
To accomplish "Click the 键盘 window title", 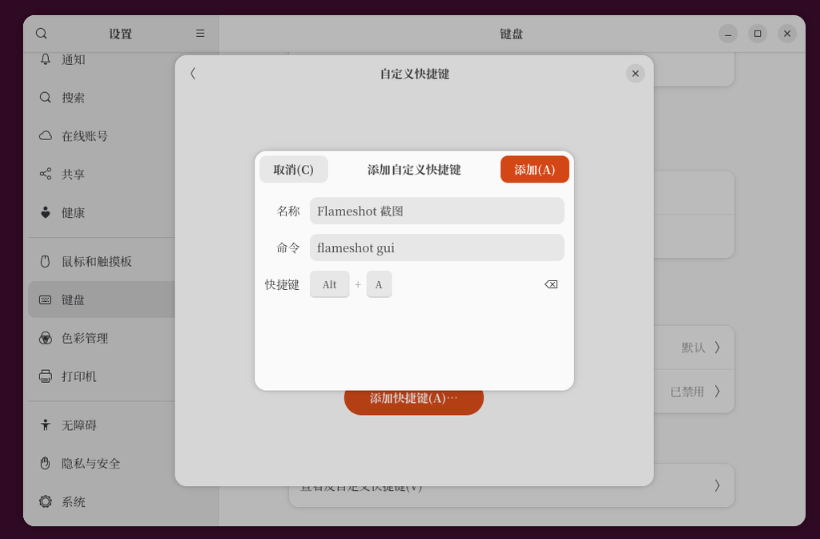I will [512, 34].
